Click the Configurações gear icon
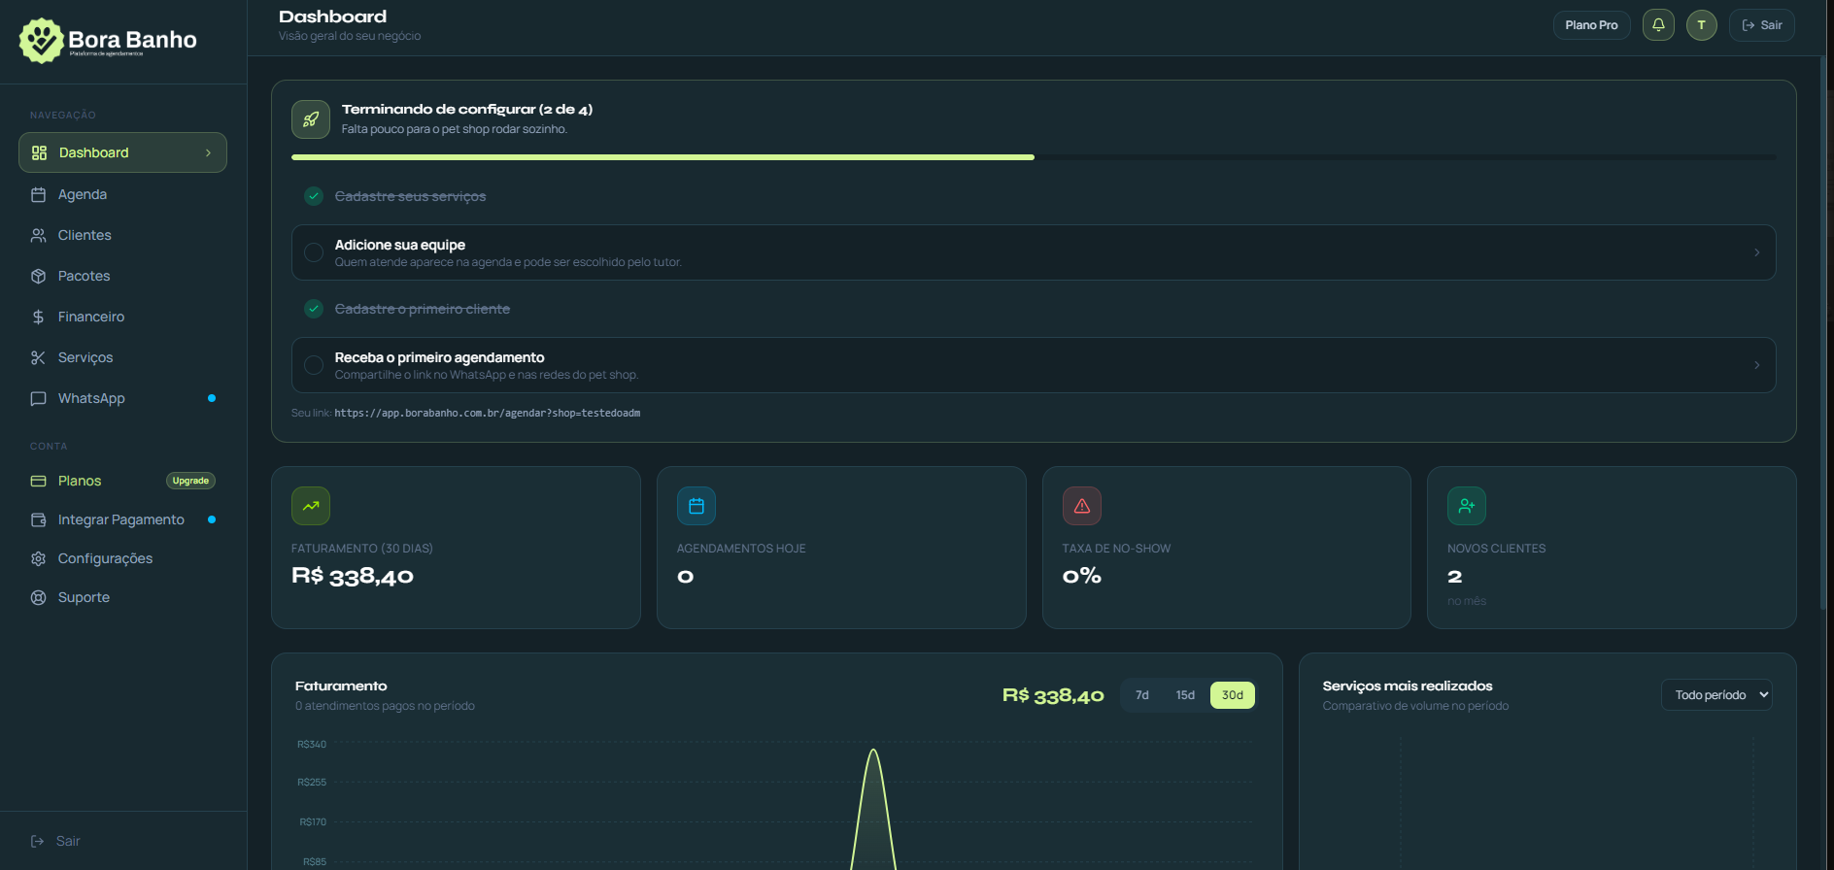This screenshot has width=1834, height=870. coord(39,558)
